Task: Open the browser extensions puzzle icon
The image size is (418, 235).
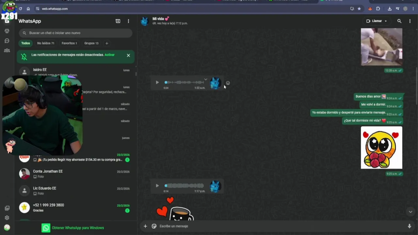Action: [378, 9]
